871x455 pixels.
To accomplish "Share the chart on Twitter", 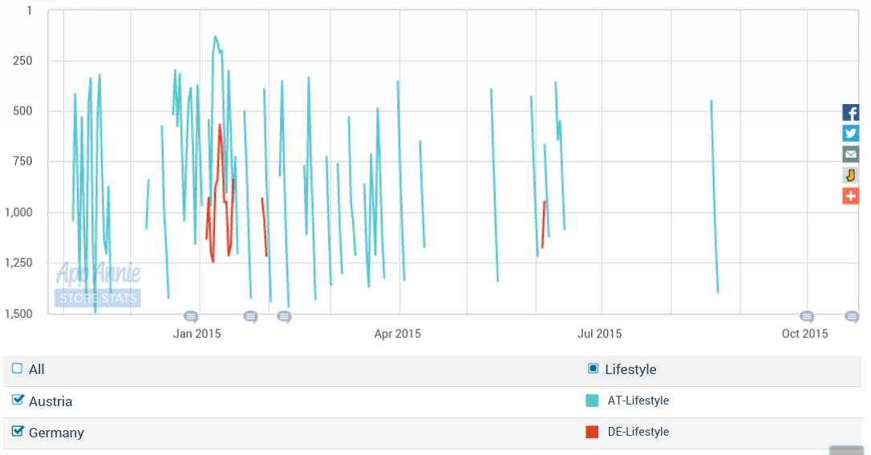I will pos(850,133).
